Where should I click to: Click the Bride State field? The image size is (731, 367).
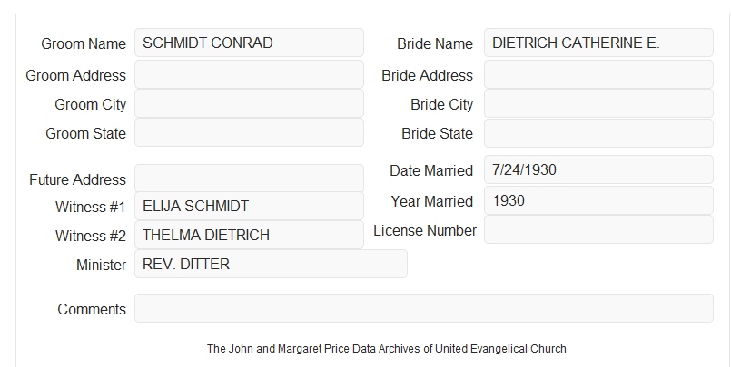point(598,133)
